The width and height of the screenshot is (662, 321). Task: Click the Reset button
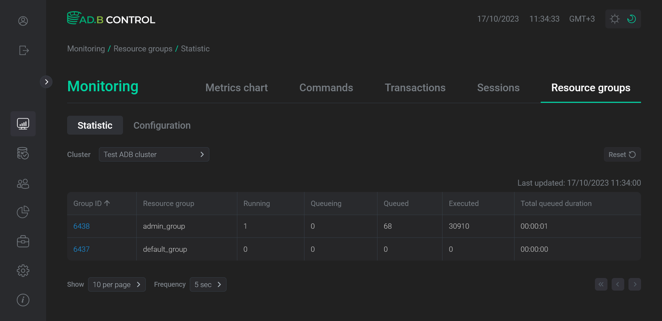point(622,154)
